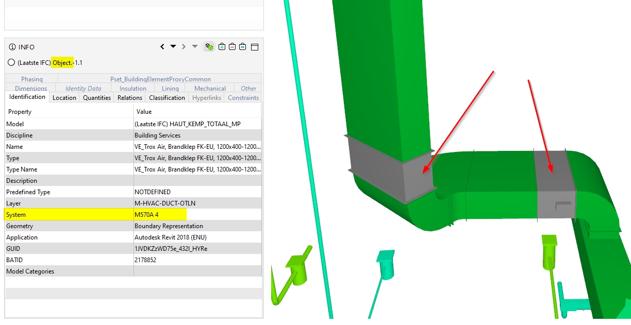The image size is (631, 325).
Task: Click the INFO panel info icon
Action: [x=12, y=47]
